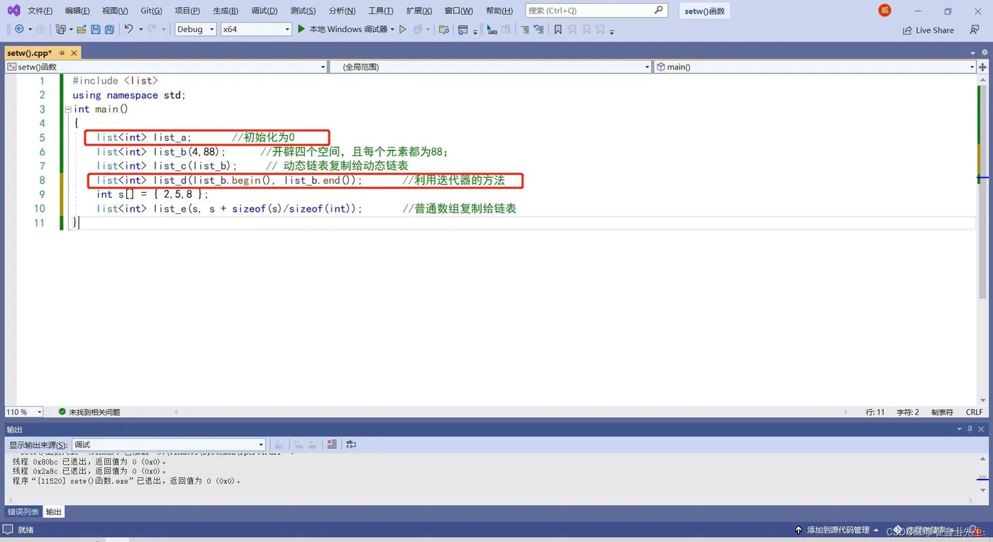Pin the output panel auto-hide icon
Screen dimensions: 993x542
[x=971, y=429]
